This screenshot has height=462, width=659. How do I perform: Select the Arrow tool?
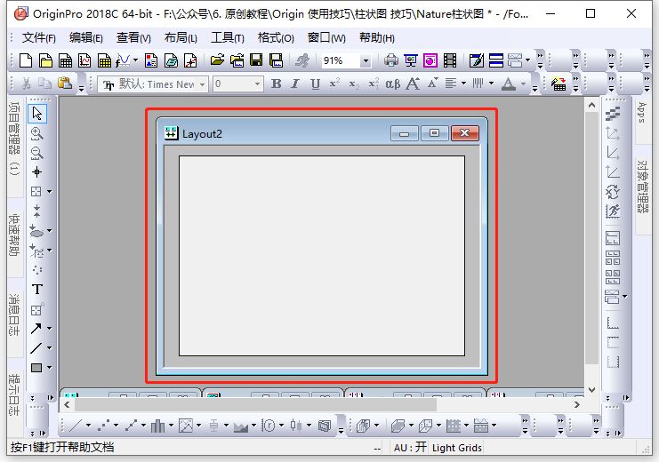(36, 329)
